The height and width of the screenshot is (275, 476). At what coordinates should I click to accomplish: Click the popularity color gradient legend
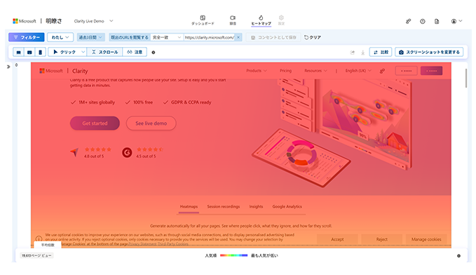tap(233, 255)
